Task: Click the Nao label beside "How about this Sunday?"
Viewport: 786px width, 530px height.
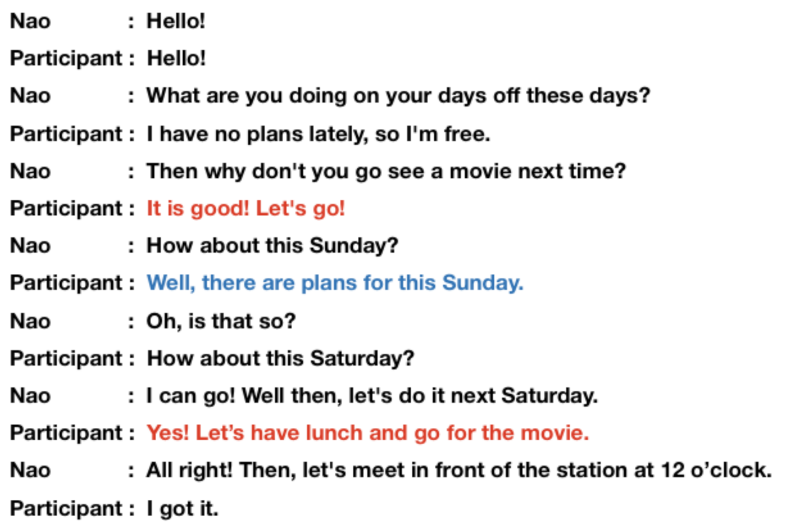Action: [x=30, y=246]
